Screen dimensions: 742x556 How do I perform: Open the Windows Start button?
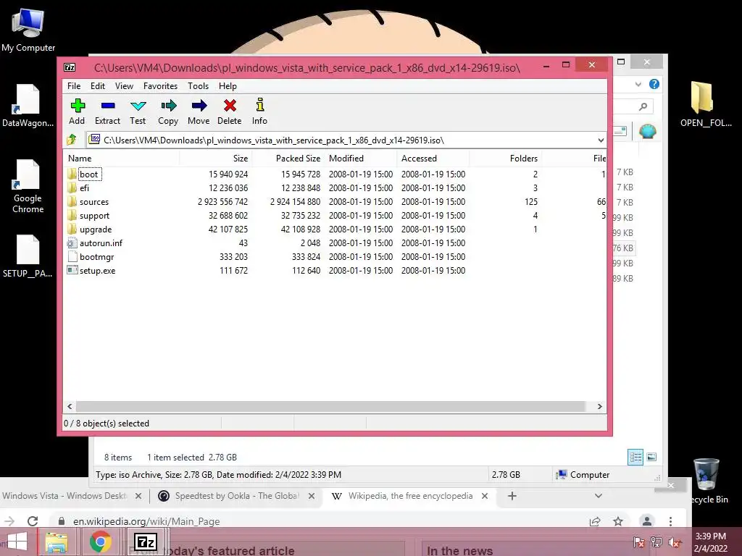[17, 542]
